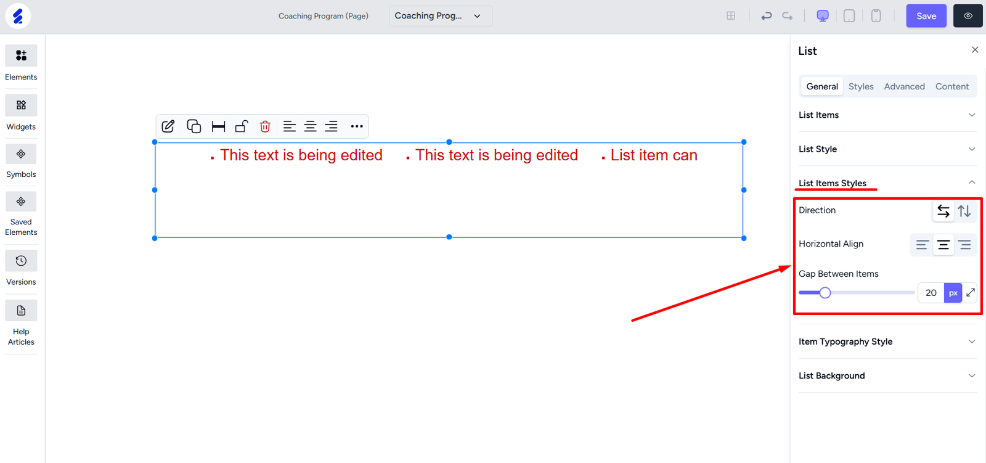The width and height of the screenshot is (986, 463).
Task: Open more options three-dot menu
Action: pyautogui.click(x=357, y=126)
